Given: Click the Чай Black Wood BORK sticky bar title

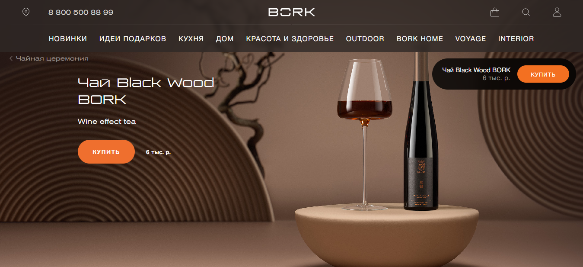Looking at the screenshot, I should [476, 70].
